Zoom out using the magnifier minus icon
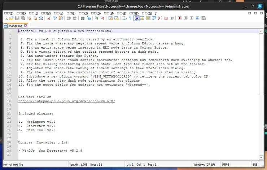This screenshot has height=170, width=267. 102,18
